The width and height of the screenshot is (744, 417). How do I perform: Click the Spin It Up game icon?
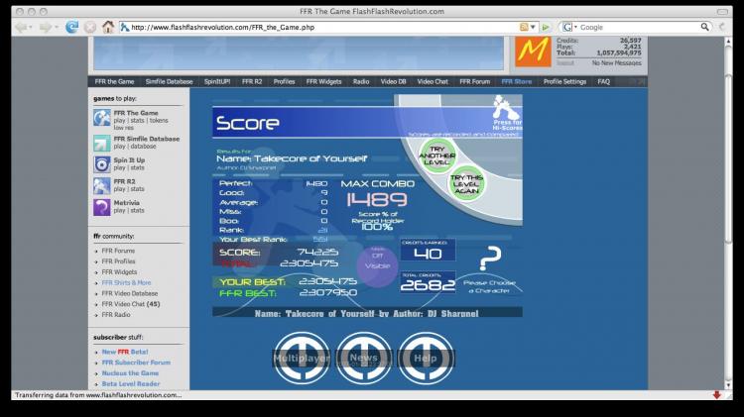click(x=102, y=164)
